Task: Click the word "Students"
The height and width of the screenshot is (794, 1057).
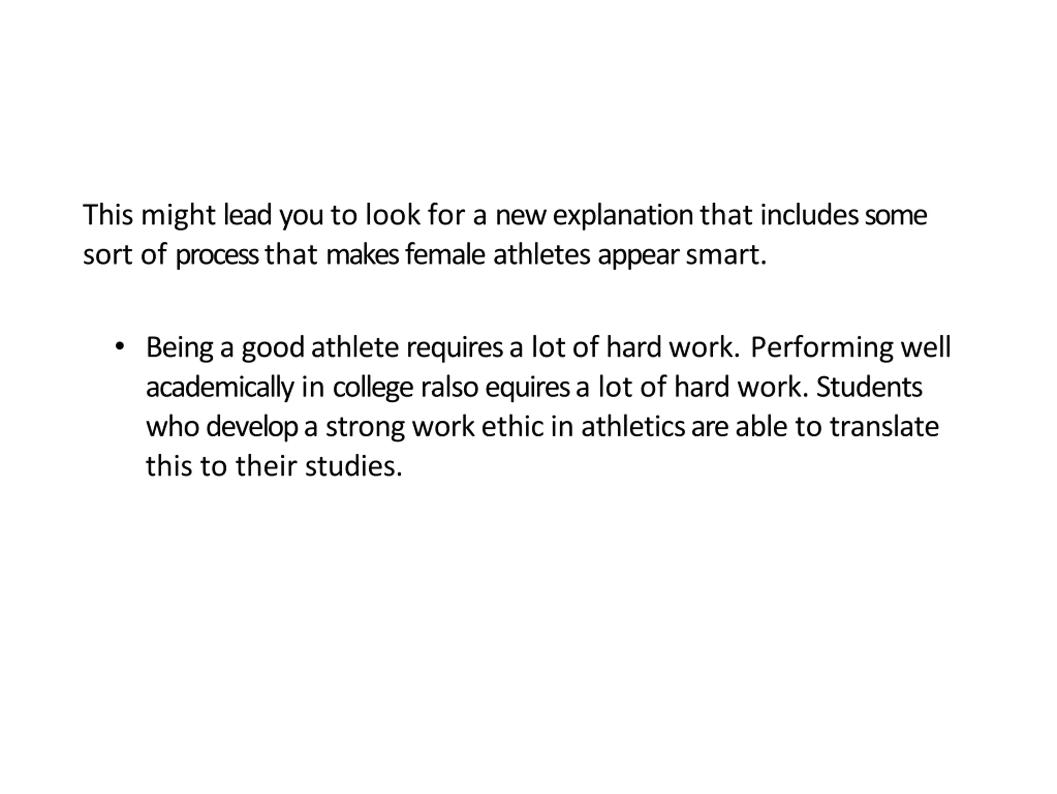Action: point(869,387)
